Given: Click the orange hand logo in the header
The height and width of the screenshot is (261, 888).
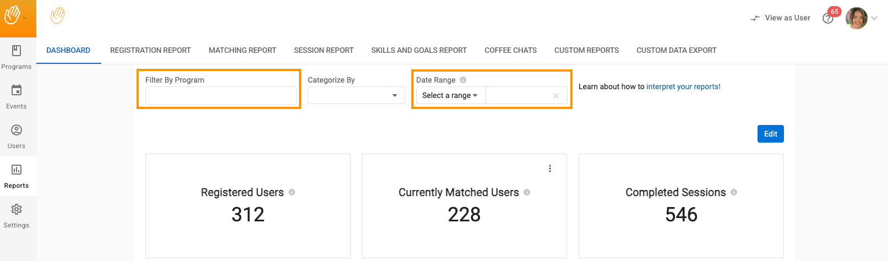Looking at the screenshot, I should pyautogui.click(x=58, y=16).
